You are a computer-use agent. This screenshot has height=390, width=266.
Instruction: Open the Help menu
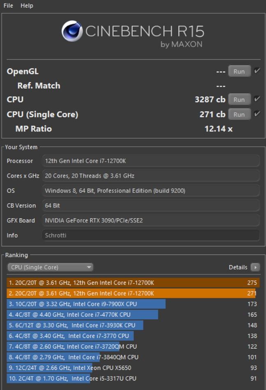point(27,5)
